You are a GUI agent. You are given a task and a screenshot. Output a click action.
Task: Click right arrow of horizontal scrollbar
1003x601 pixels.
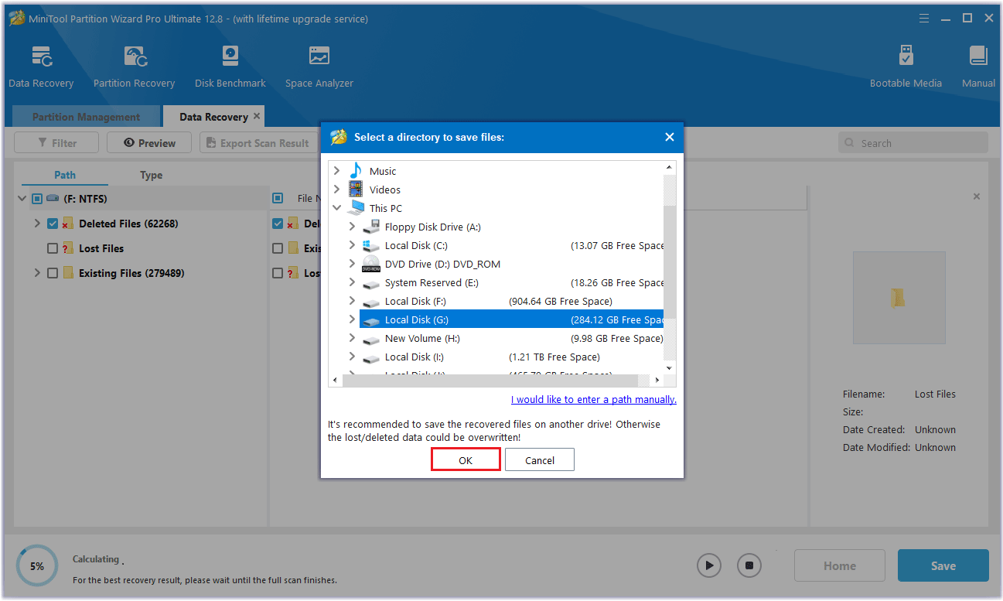pyautogui.click(x=657, y=380)
